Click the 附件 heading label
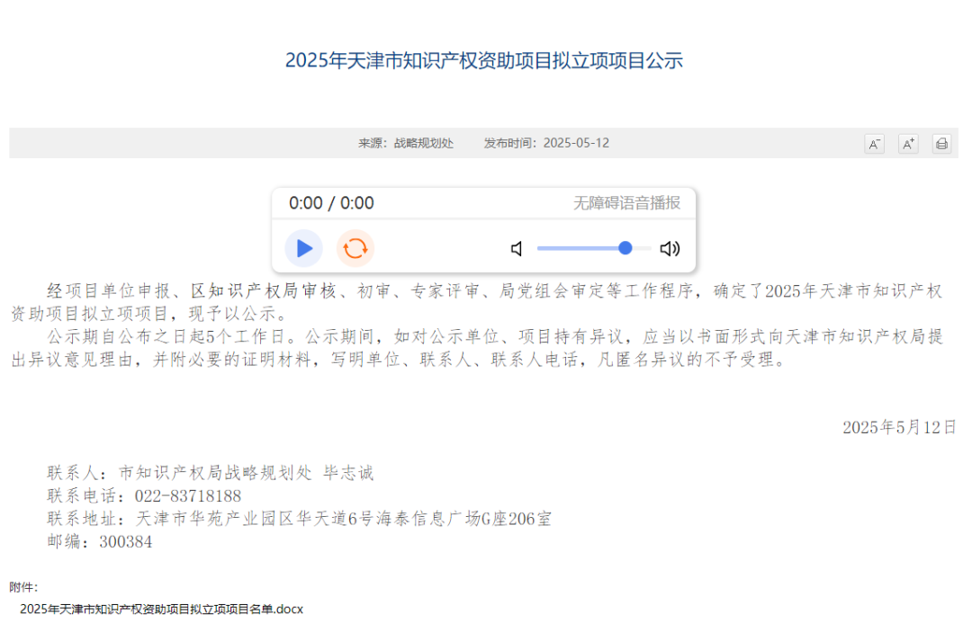 (23, 587)
